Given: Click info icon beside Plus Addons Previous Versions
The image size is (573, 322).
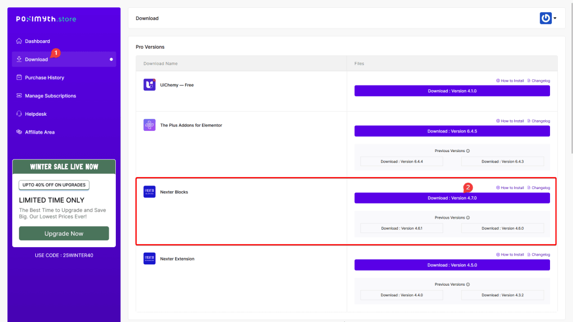Looking at the screenshot, I should click(x=468, y=151).
